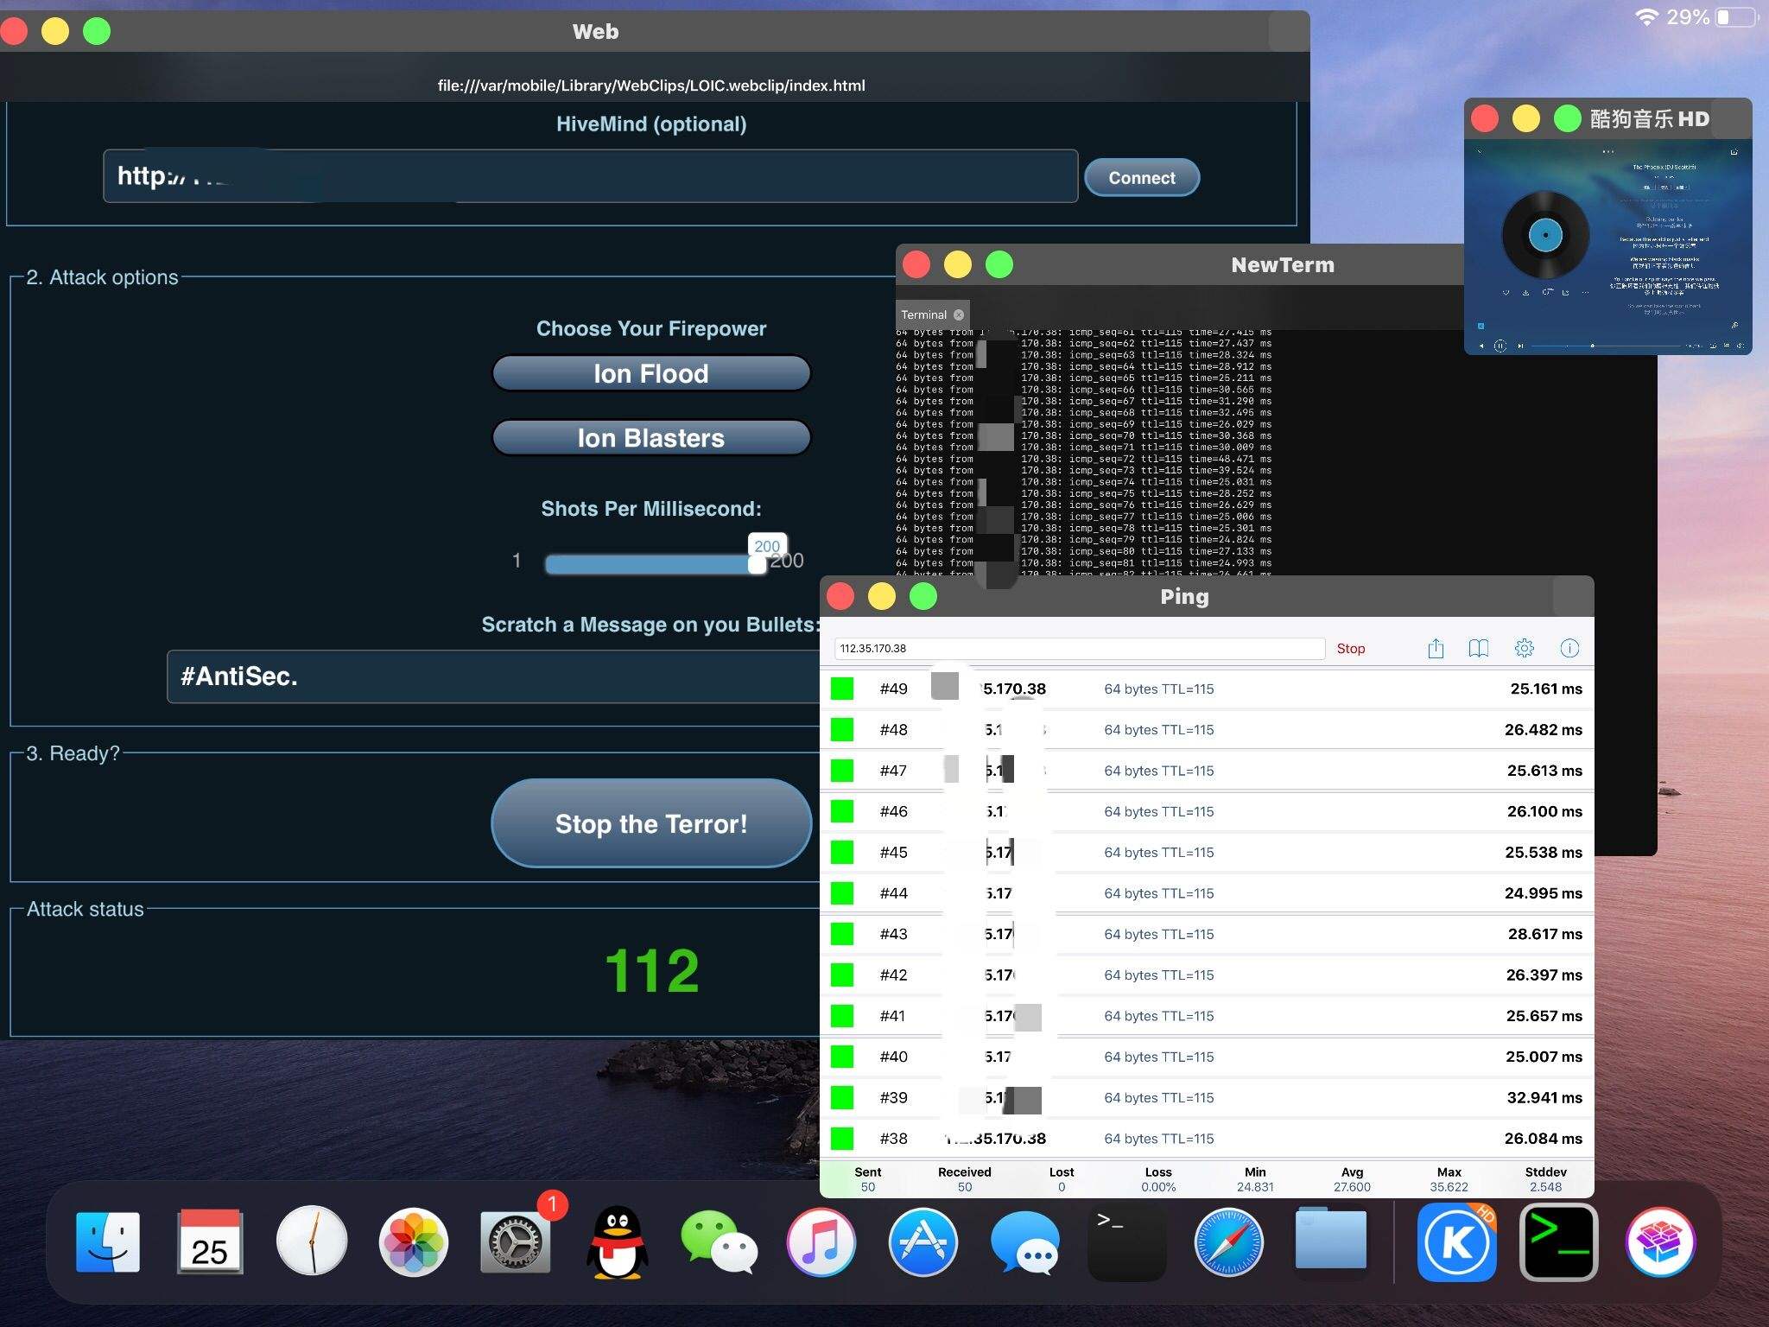The width and height of the screenshot is (1769, 1327).
Task: Click the Stddev 2.548 statistic
Action: 1545,1179
